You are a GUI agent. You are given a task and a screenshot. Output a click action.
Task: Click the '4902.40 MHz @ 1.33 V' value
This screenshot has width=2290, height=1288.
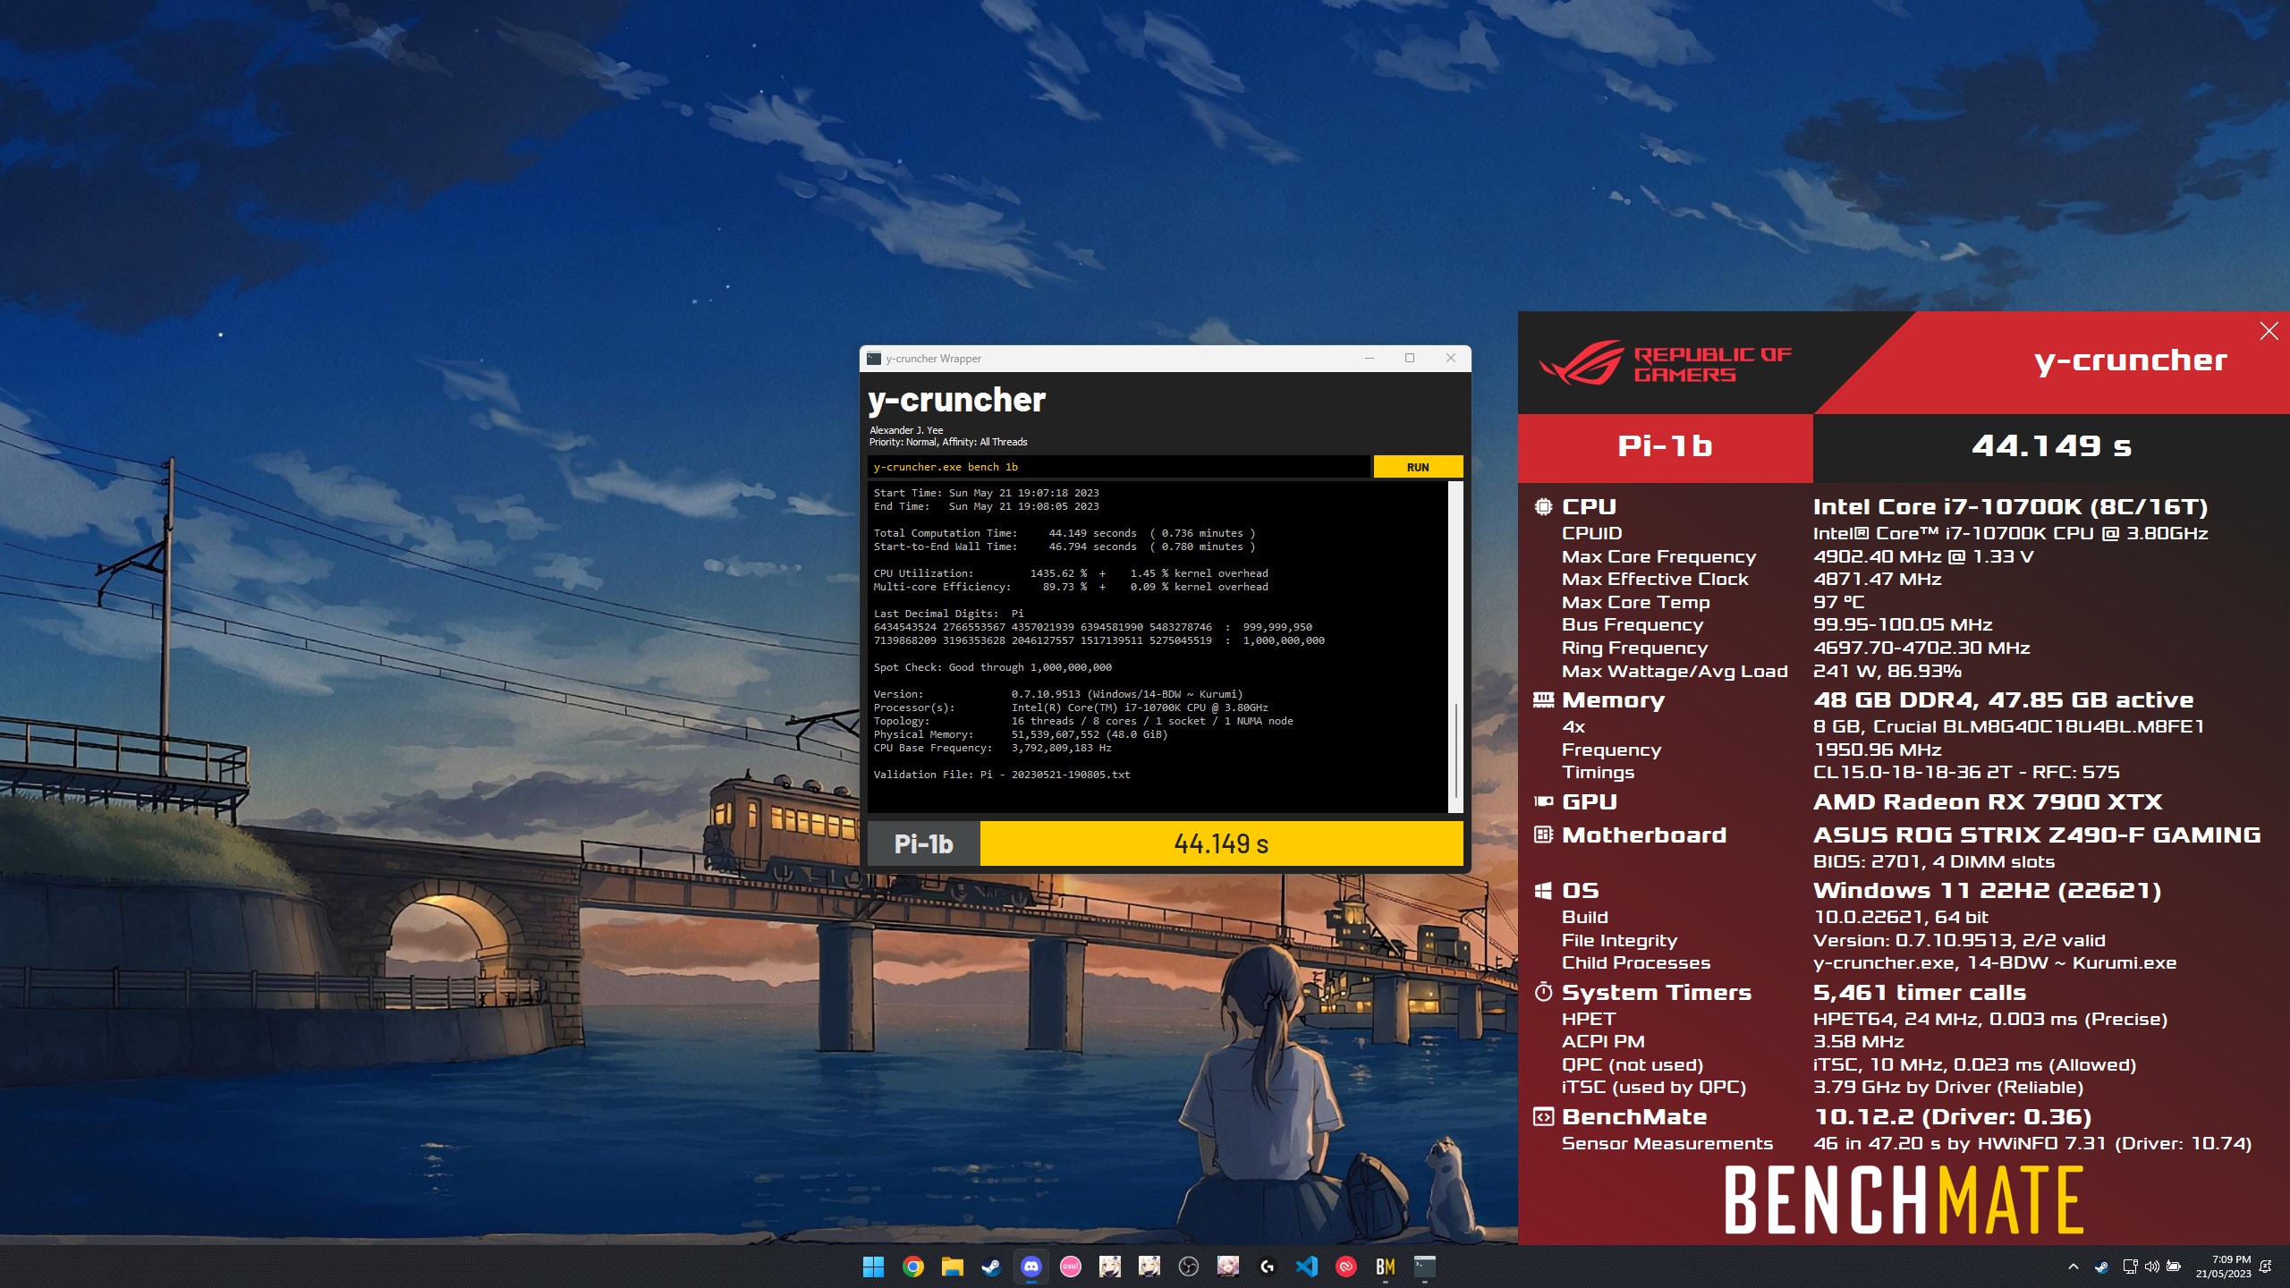[1923, 556]
